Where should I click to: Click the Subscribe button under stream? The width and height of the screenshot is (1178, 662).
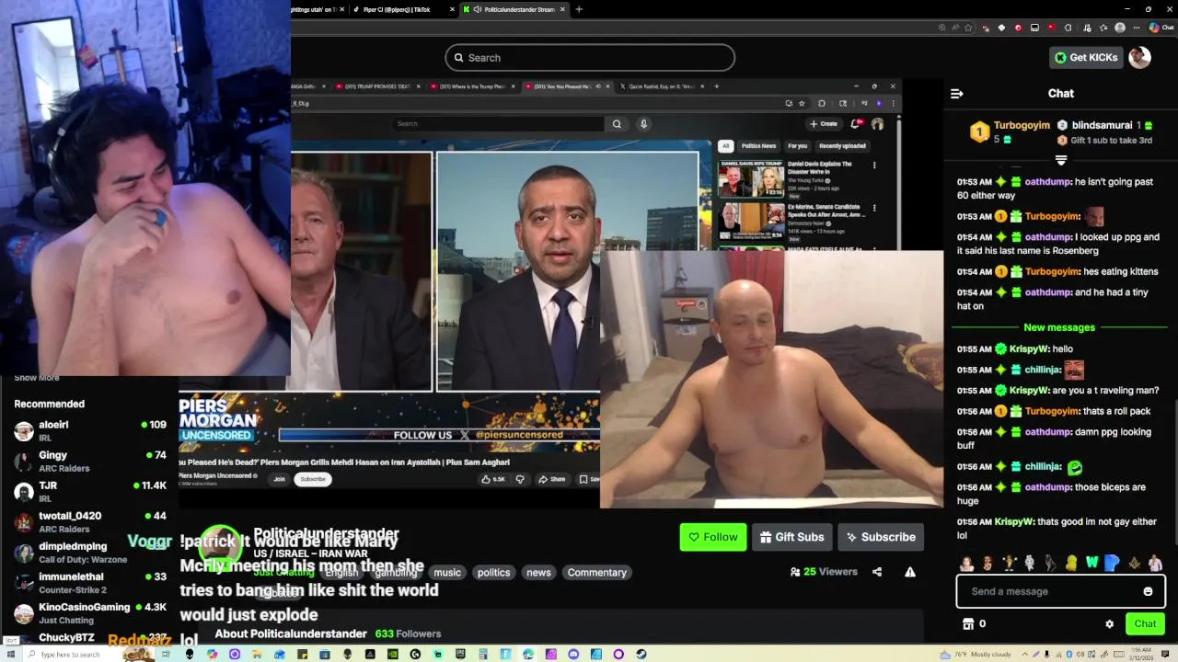pyautogui.click(x=881, y=537)
